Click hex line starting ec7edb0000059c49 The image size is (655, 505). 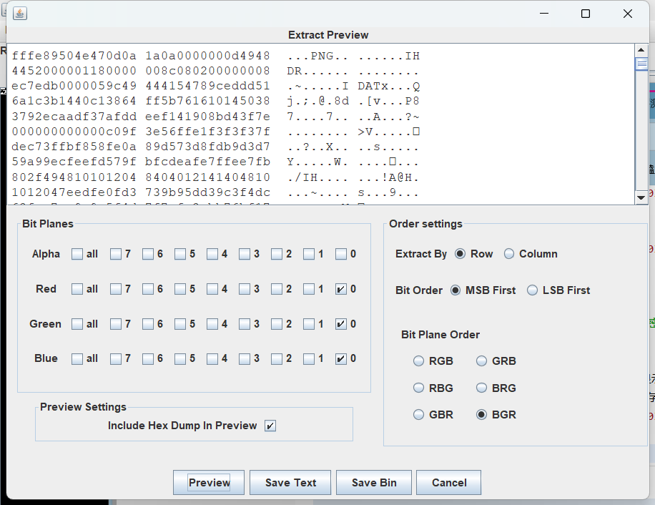point(215,86)
